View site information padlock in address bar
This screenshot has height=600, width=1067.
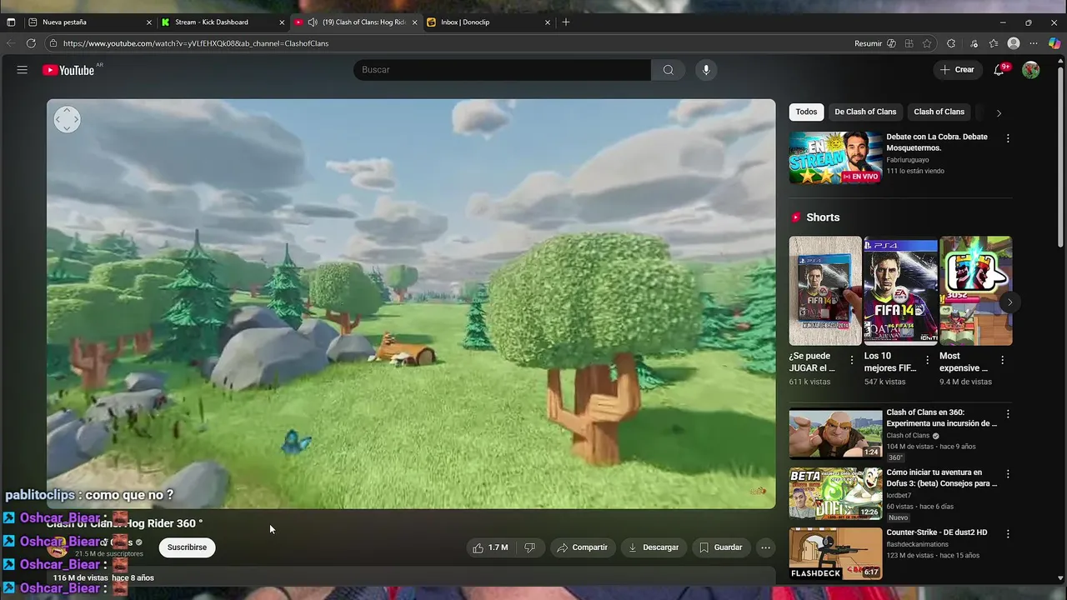[x=53, y=43]
